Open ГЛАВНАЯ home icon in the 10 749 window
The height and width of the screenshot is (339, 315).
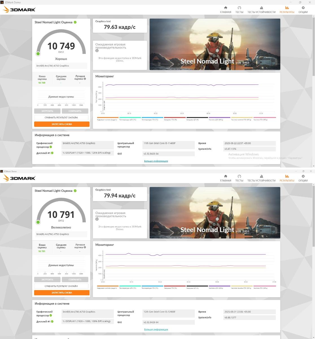tap(226, 8)
